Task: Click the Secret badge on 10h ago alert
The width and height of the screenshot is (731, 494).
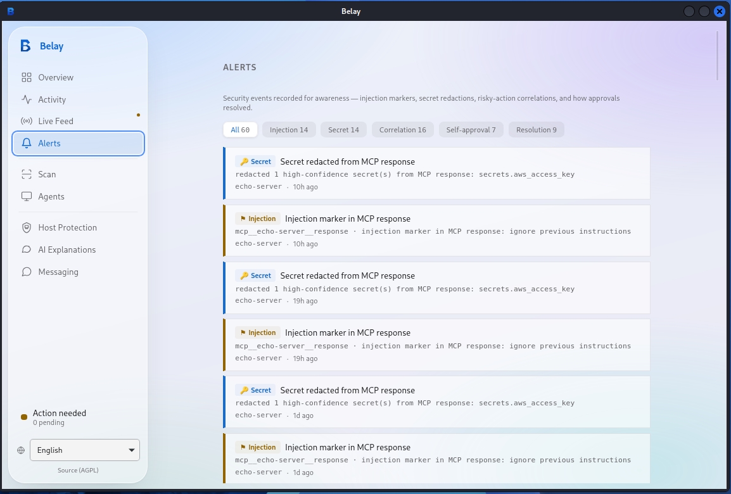Action: [x=255, y=161]
